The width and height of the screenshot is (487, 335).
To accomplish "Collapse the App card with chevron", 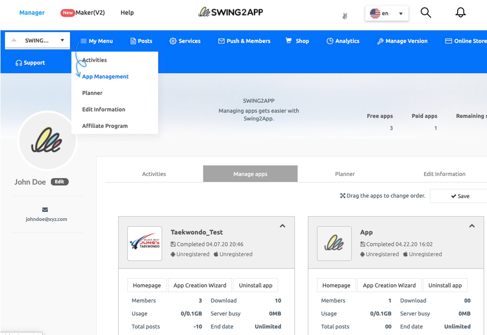I will 472,226.
